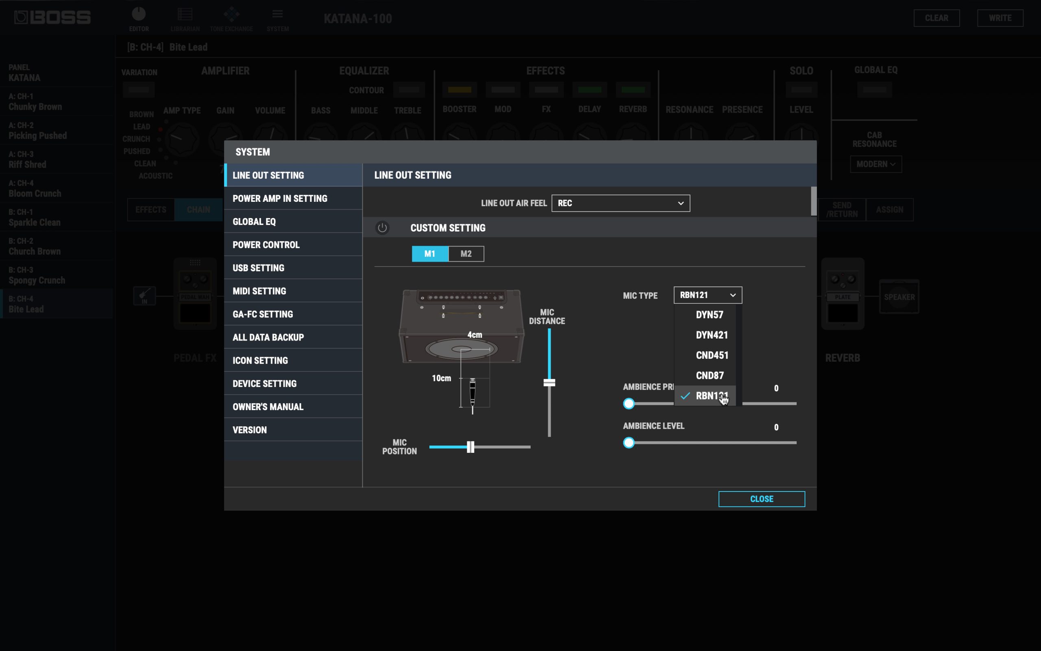Choose RBN121 from the mic type list

coord(705,395)
